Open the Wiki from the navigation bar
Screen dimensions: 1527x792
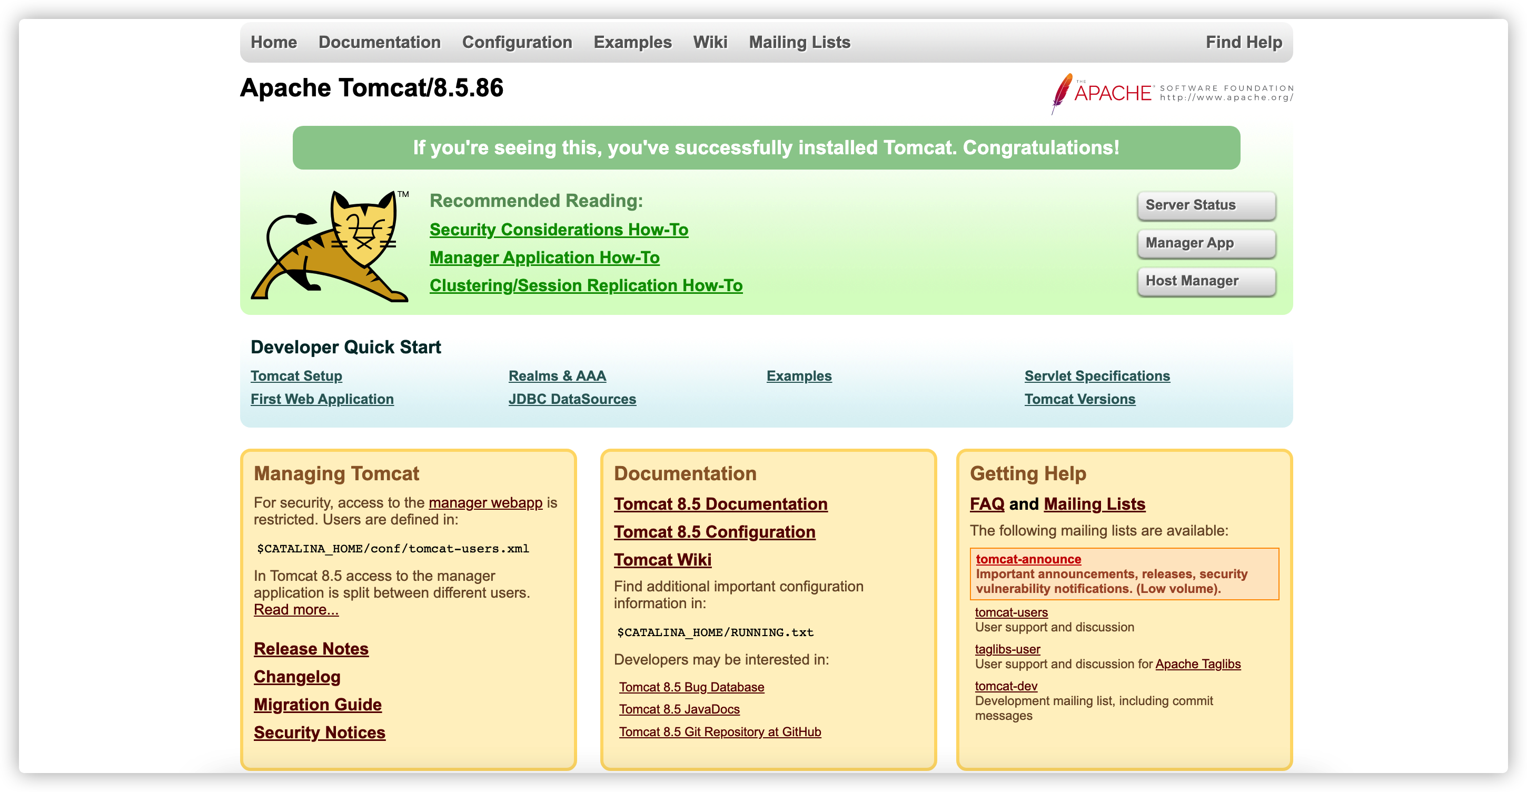pyautogui.click(x=710, y=42)
